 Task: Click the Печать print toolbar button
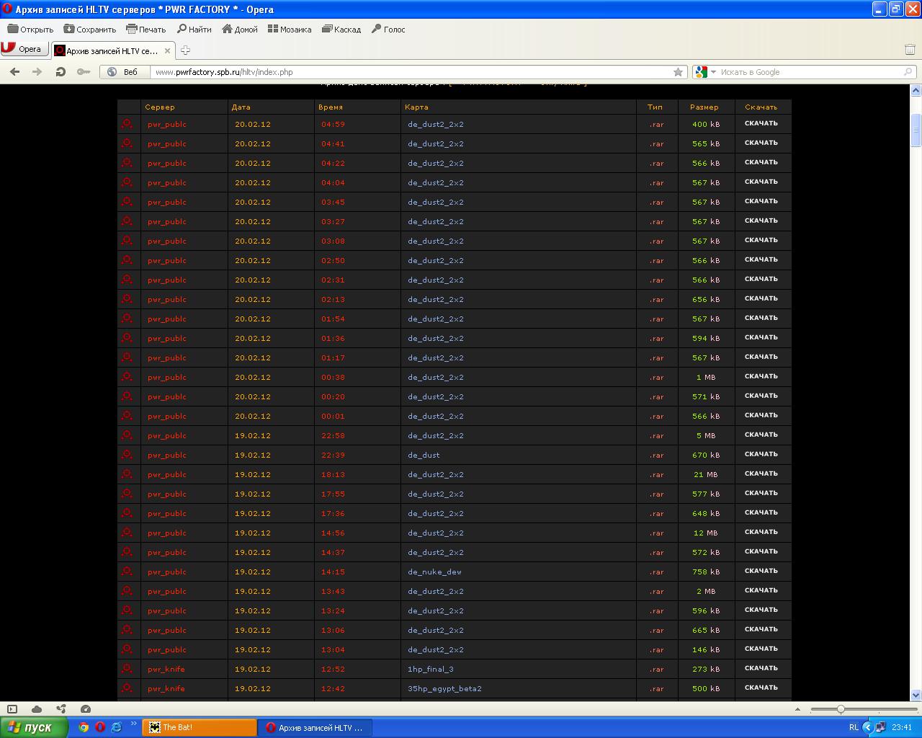coord(146,30)
